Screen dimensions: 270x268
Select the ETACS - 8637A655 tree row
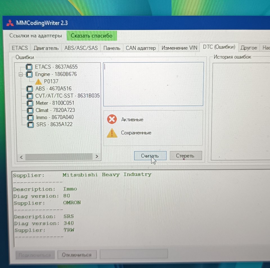click(56, 67)
